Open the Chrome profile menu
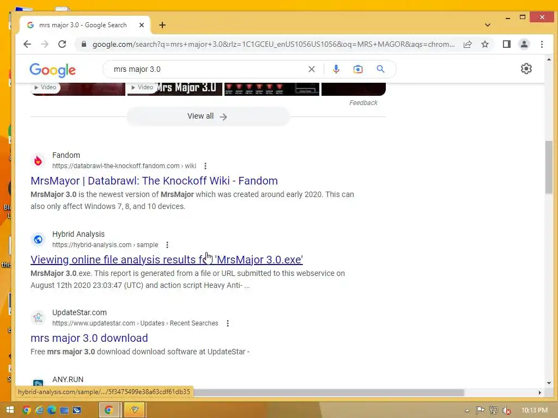 point(524,44)
